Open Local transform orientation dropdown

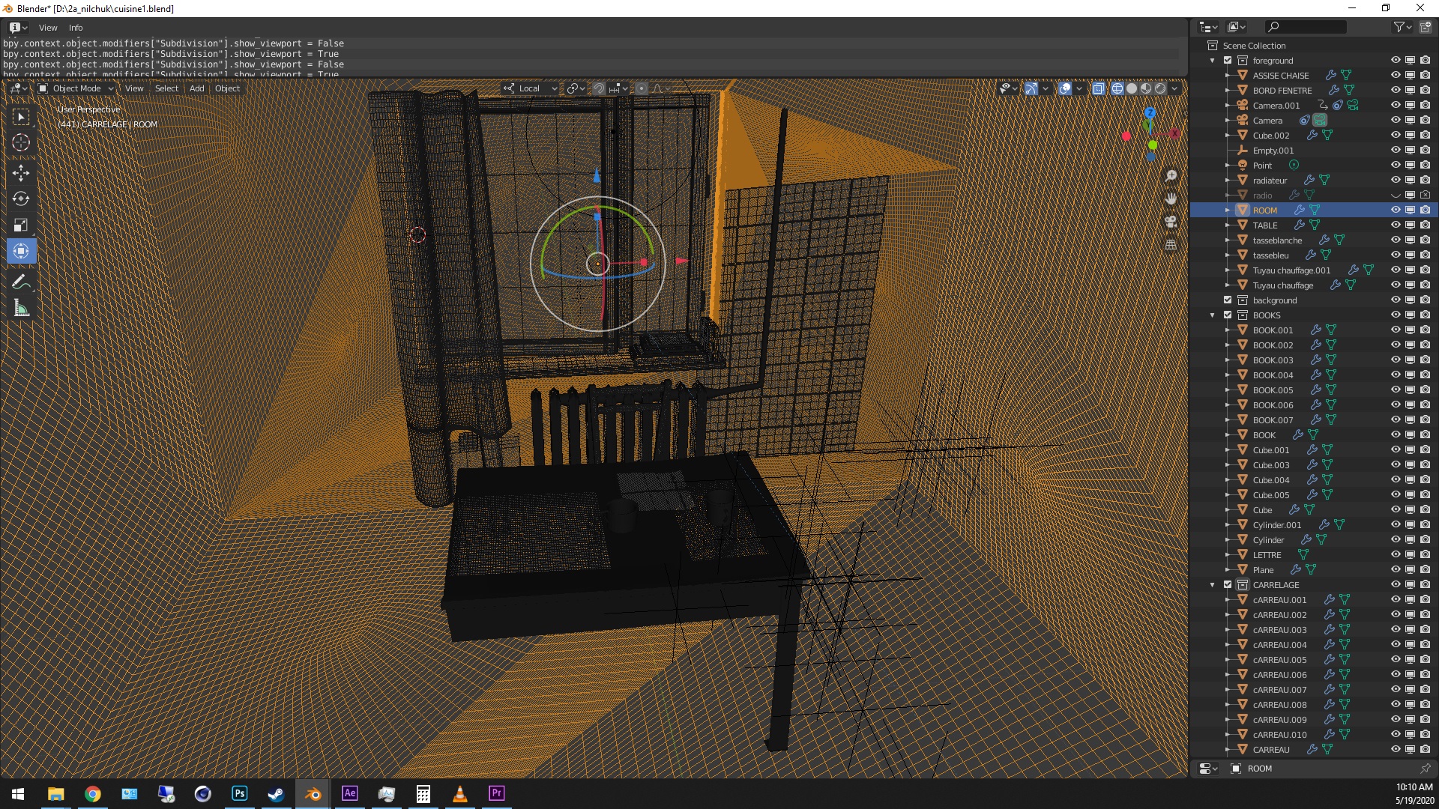point(531,88)
